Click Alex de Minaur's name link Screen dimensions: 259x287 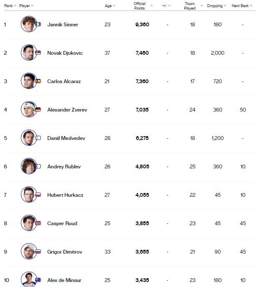point(65,280)
